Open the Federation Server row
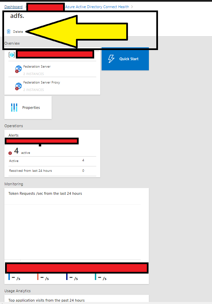The image size is (212, 304). [x=52, y=69]
